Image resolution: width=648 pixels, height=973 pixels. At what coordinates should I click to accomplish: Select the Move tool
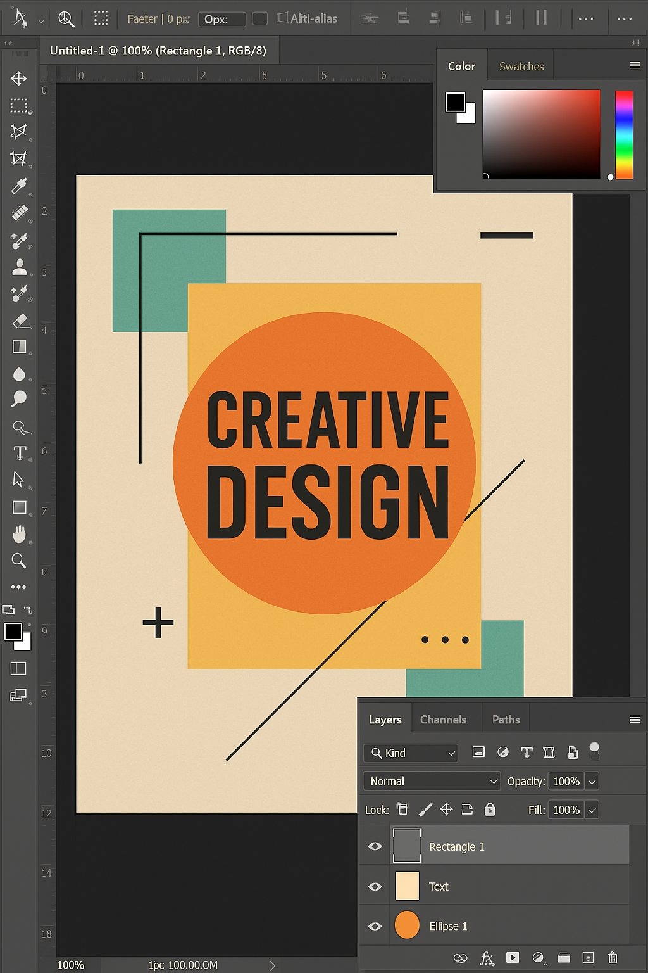click(x=18, y=79)
